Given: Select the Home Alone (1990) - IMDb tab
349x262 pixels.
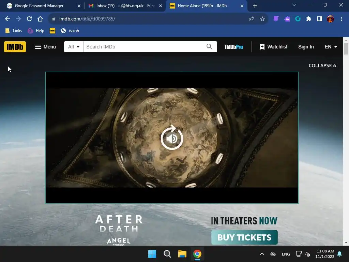Looking at the screenshot, I should (206, 6).
